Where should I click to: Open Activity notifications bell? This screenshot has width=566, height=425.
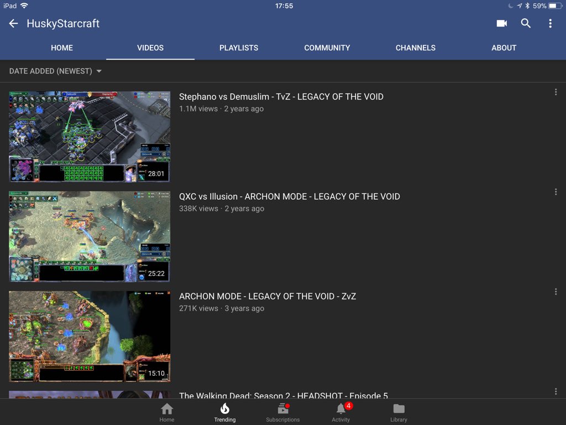(x=340, y=413)
